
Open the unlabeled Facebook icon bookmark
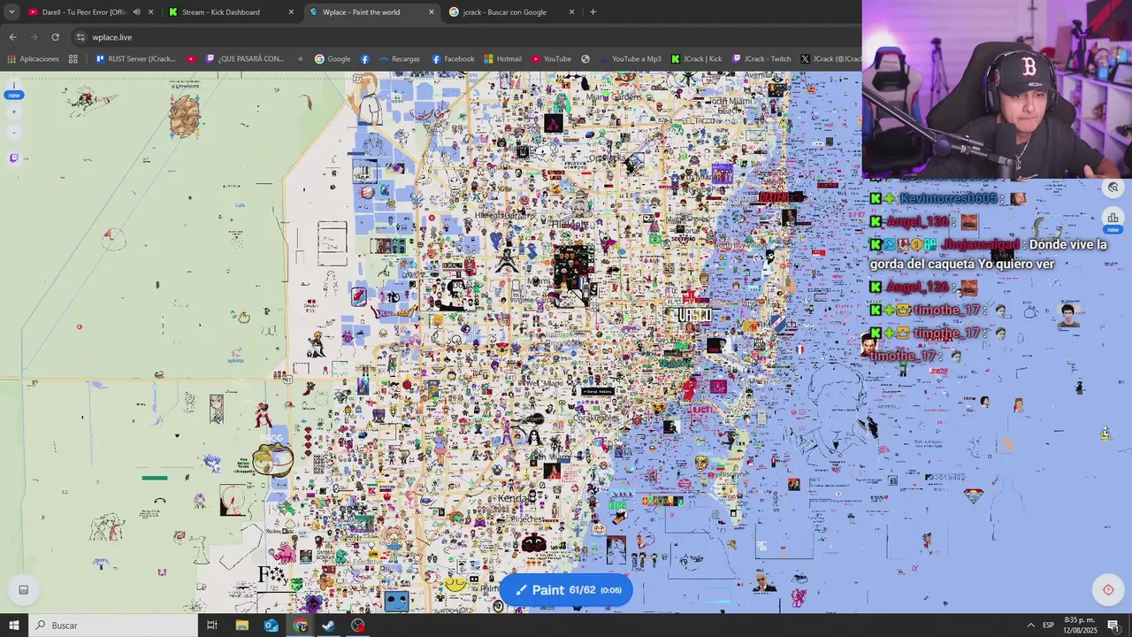coord(365,59)
